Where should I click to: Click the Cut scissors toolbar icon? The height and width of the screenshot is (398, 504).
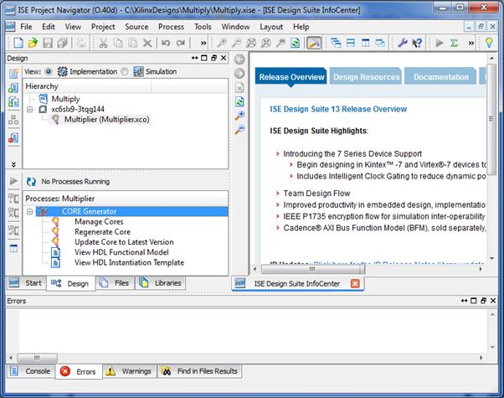pyautogui.click(x=103, y=43)
